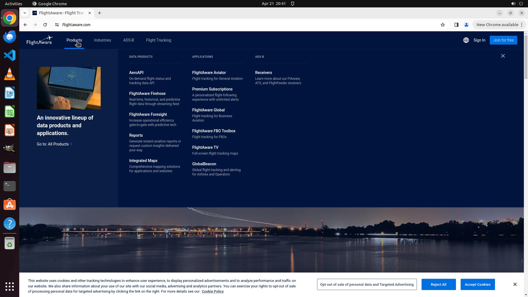Click Accept Cookies button
Image resolution: width=528 pixels, height=297 pixels.
(477, 284)
